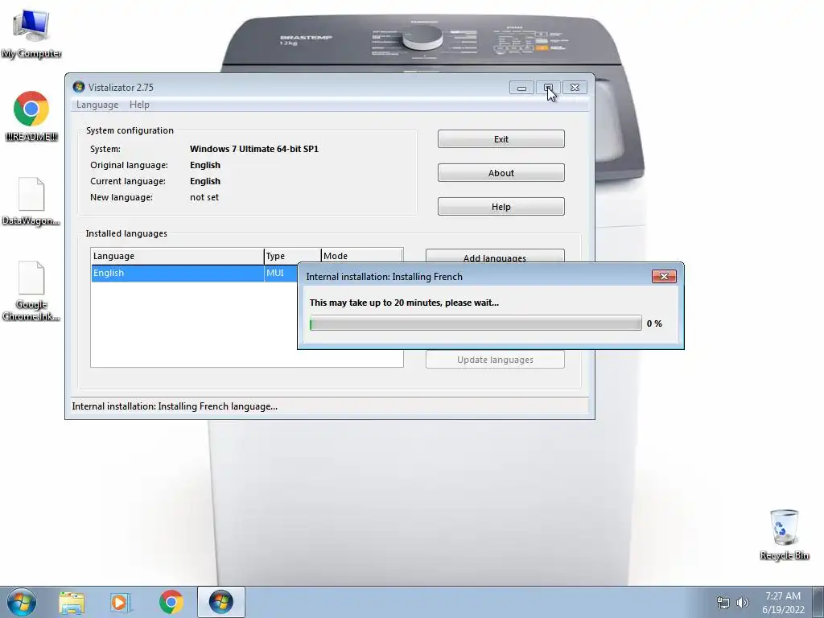Switch to Vistalizator taskbar button
This screenshot has width=824, height=618.
(220, 602)
